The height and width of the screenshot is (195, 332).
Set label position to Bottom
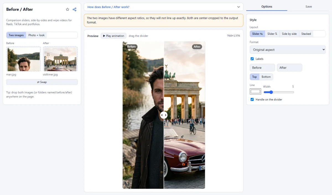coord(266,77)
